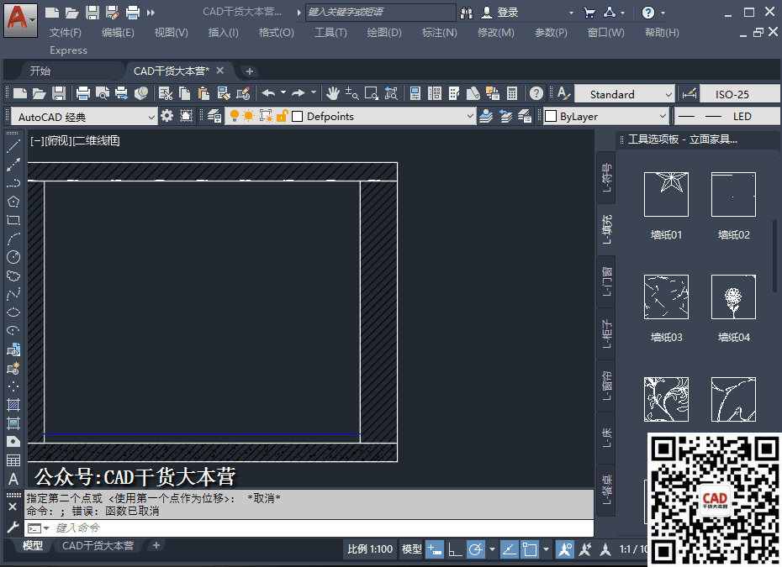The height and width of the screenshot is (567, 782).
Task: Toggle annotation auto-scale in the status bar
Action: [585, 549]
